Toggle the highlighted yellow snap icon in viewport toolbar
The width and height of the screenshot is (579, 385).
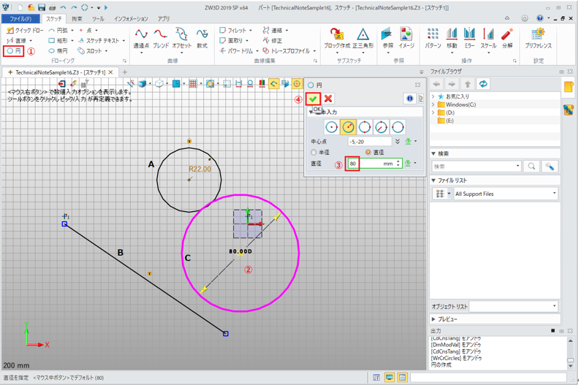coord(273,84)
